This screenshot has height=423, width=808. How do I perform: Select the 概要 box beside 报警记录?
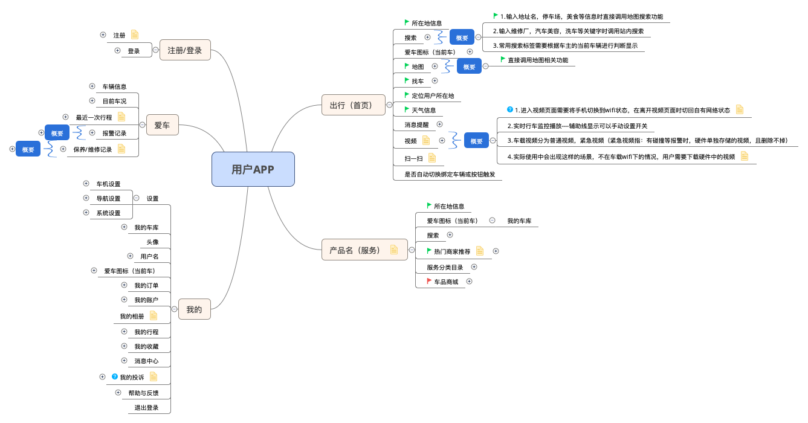pos(57,133)
